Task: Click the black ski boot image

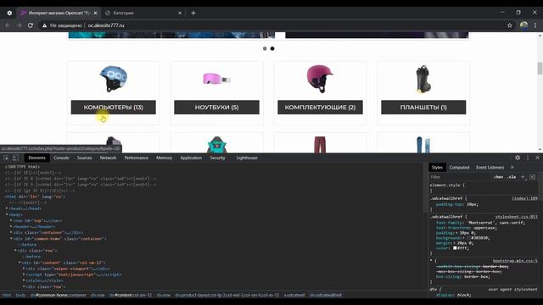Action: tap(423, 79)
